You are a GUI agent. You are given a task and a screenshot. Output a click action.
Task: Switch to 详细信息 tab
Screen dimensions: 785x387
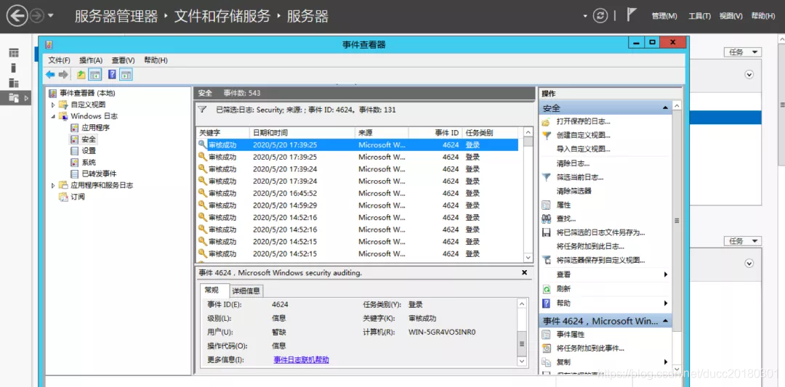click(x=246, y=291)
